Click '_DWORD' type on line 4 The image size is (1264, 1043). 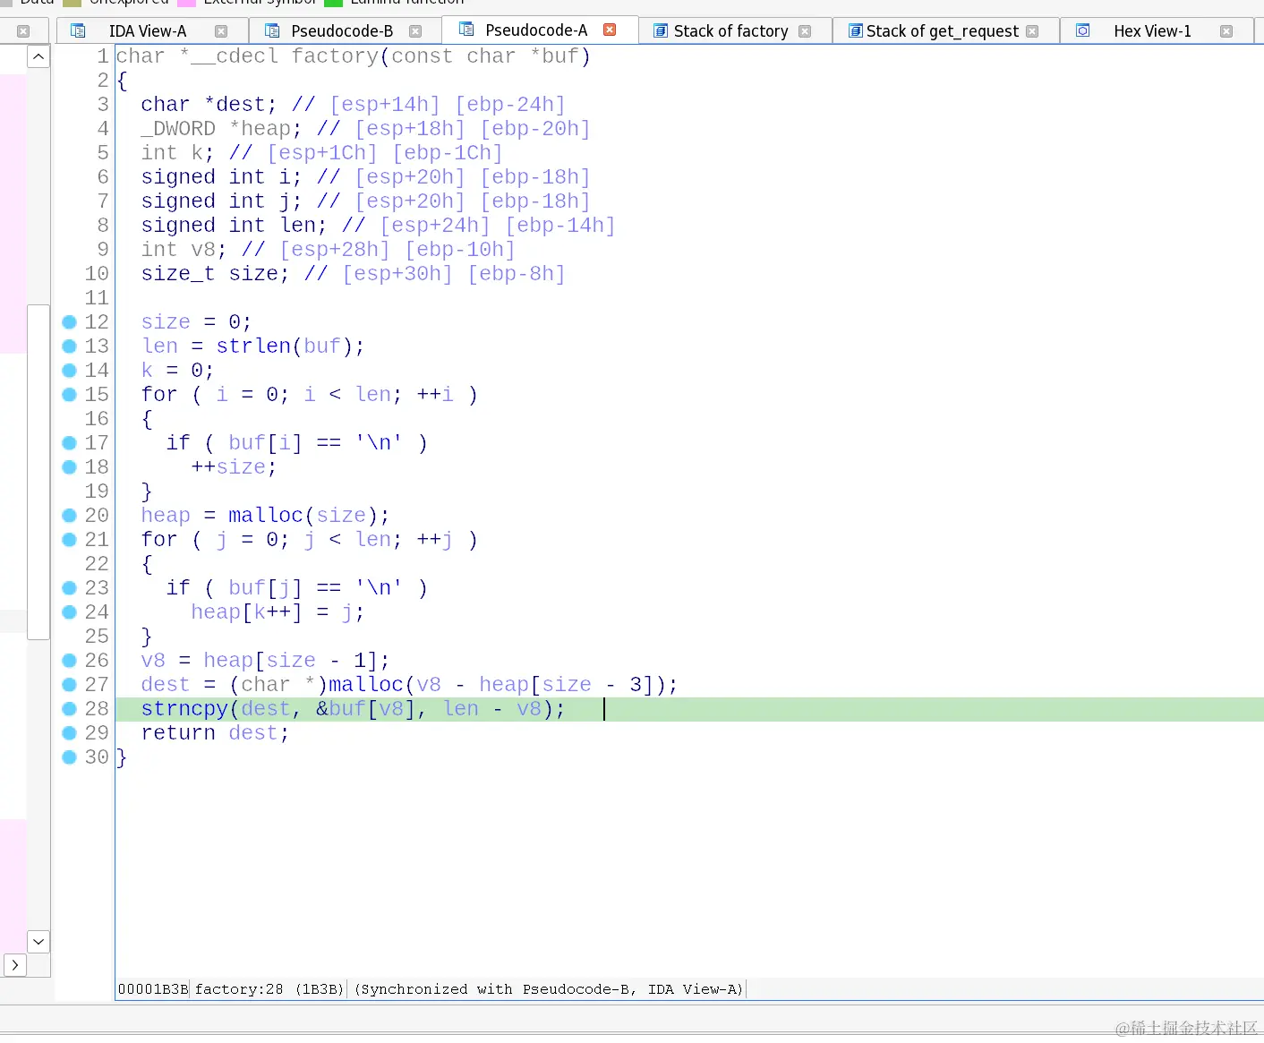point(178,129)
